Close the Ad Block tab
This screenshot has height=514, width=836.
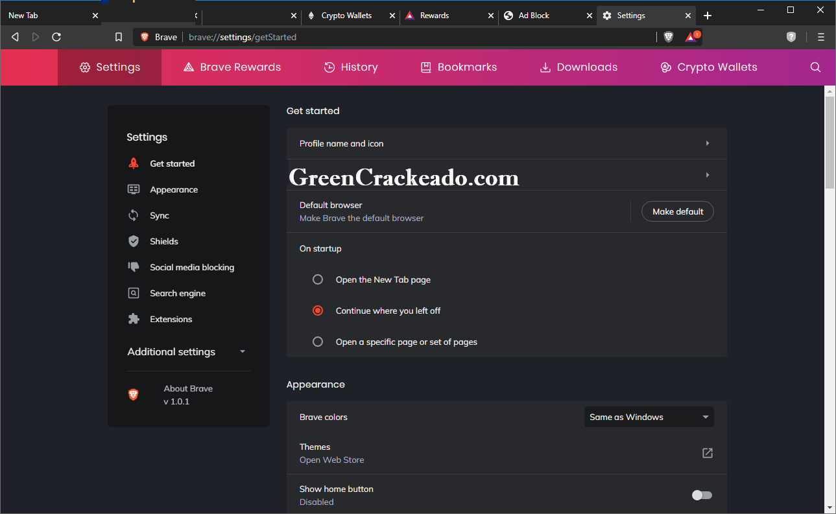[x=589, y=16]
